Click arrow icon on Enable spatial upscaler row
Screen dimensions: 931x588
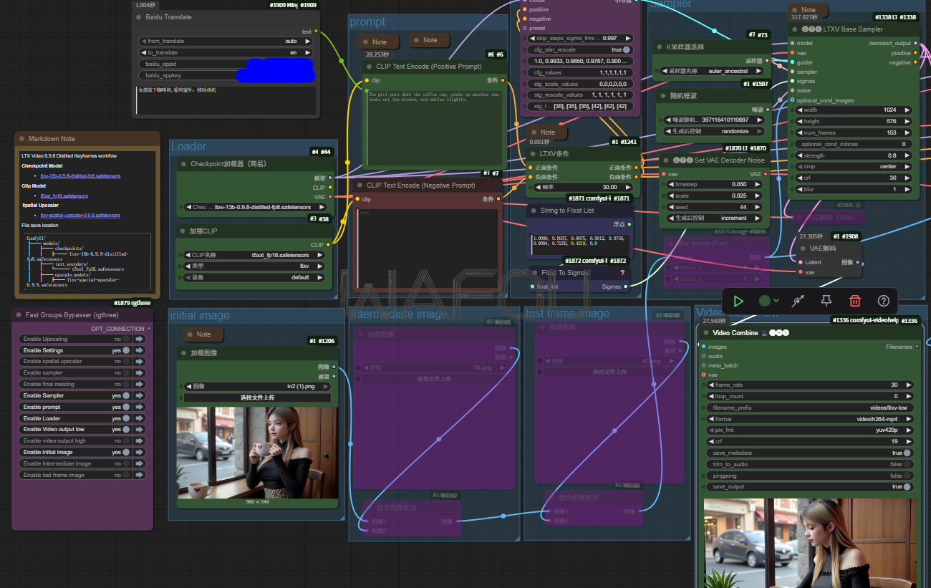[140, 362]
